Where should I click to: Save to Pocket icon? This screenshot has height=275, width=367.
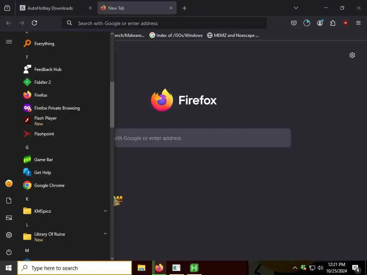tap(294, 23)
